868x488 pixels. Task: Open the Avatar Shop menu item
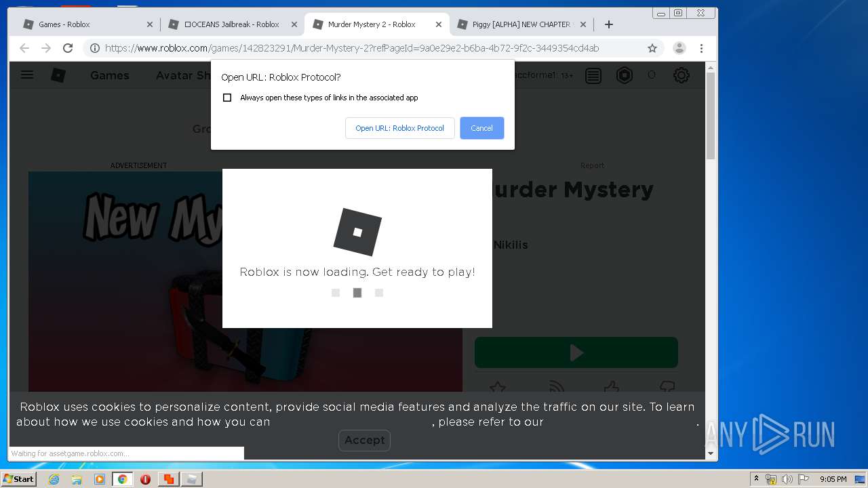tap(183, 75)
